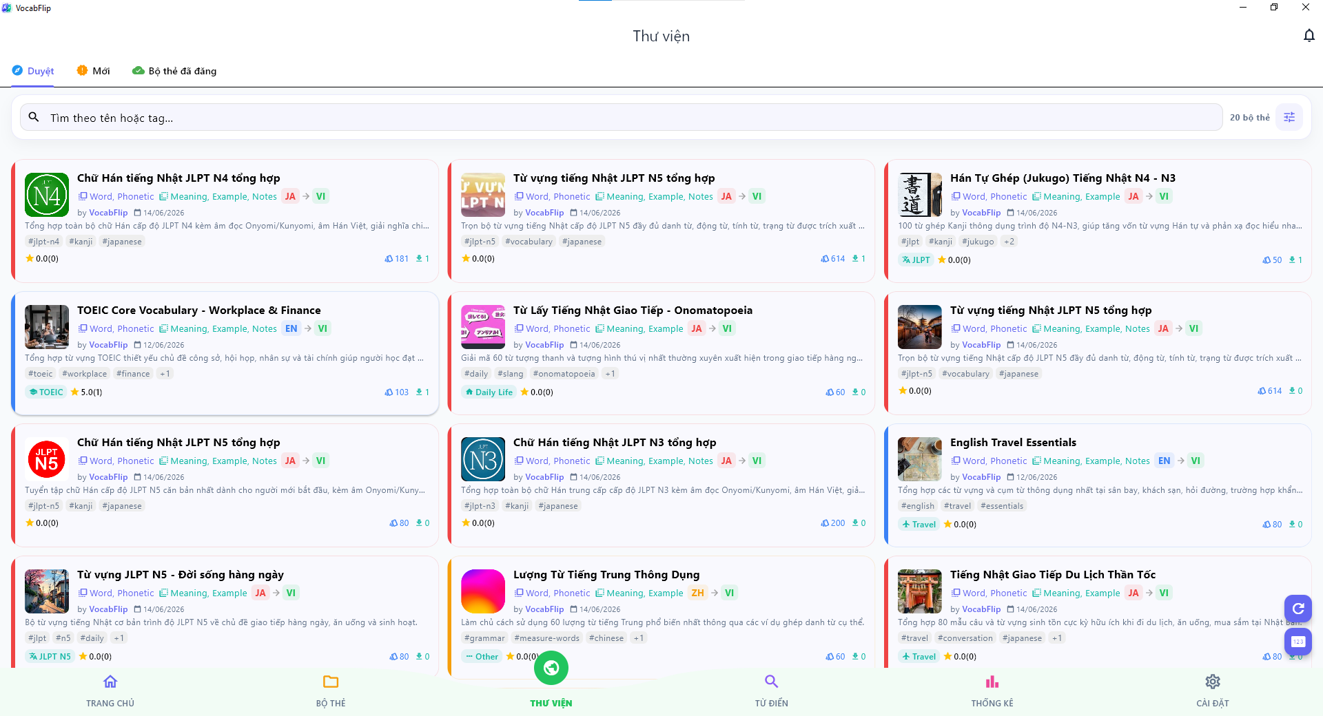Open English Travel Essentials deck title
Image resolution: width=1323 pixels, height=716 pixels.
(x=1013, y=443)
